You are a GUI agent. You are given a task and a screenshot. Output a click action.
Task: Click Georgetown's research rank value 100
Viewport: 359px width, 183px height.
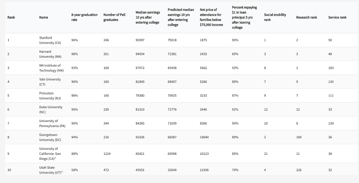point(299,137)
